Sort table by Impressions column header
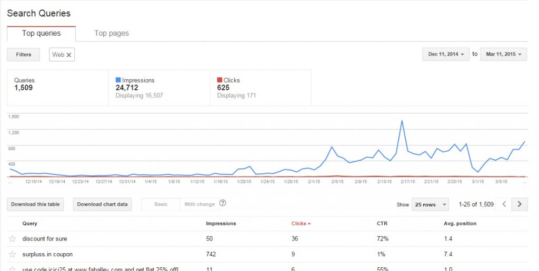 (x=221, y=223)
